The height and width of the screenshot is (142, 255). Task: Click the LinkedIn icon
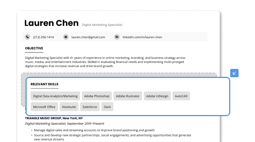[117, 37]
